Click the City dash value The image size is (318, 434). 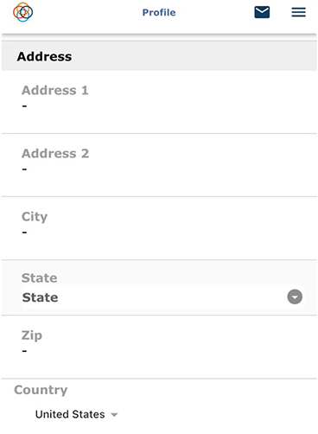tap(24, 233)
